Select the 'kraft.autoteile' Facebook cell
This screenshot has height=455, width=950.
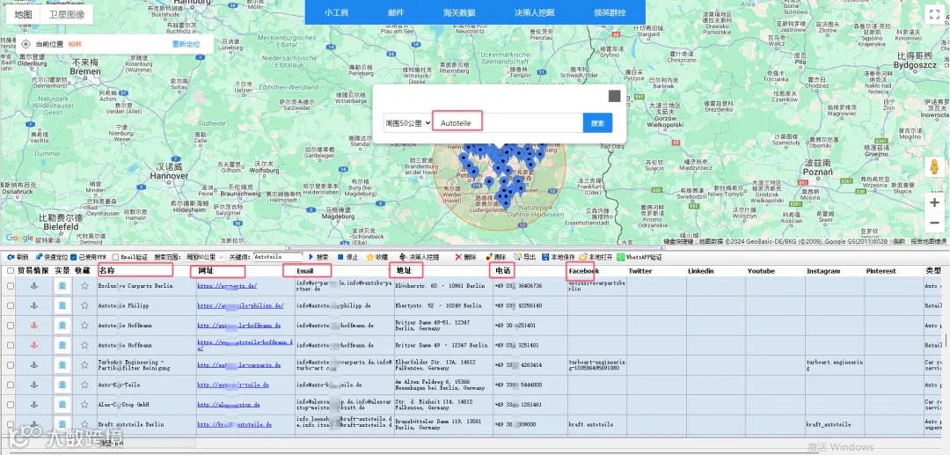coord(596,425)
